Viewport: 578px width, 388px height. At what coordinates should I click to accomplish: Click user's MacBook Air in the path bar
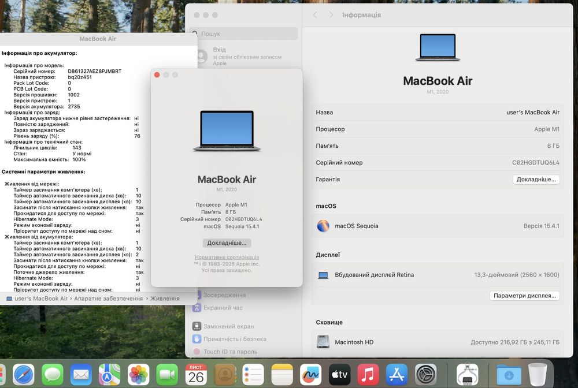(x=37, y=299)
